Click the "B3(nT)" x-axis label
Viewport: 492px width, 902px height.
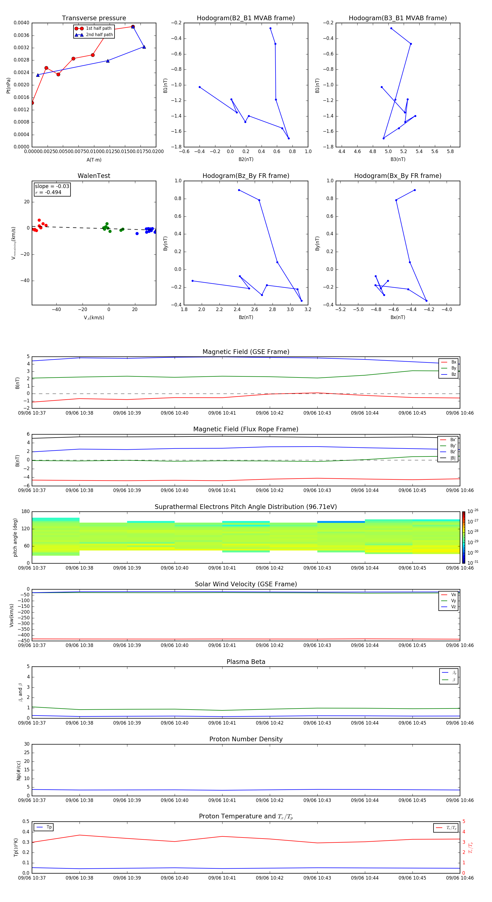(398, 159)
